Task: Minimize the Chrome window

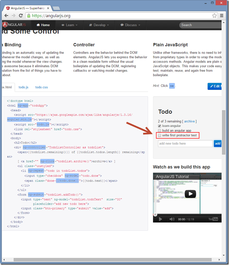Action: (206, 3)
